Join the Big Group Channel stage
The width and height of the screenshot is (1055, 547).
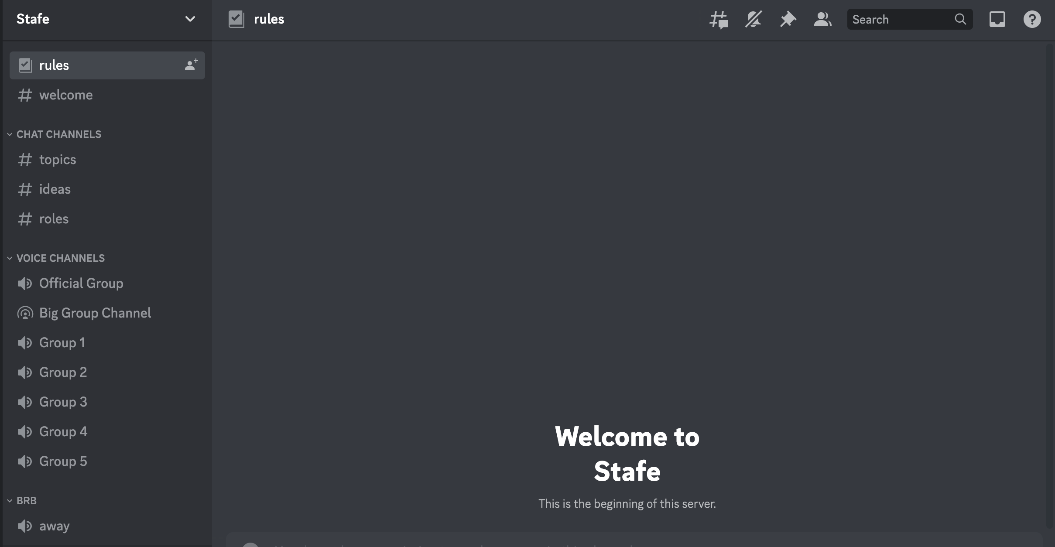pos(95,313)
